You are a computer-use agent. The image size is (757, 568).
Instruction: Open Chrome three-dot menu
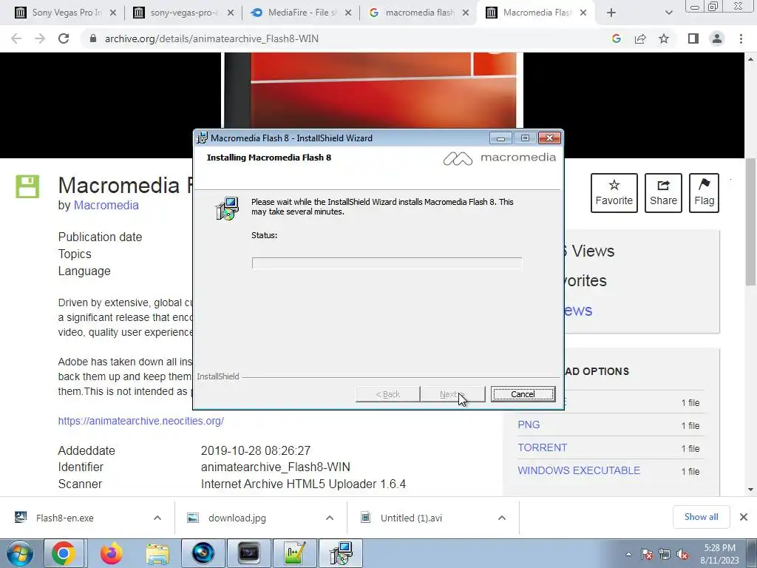(x=741, y=38)
